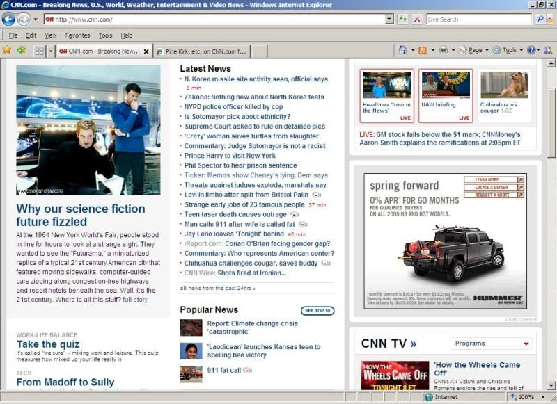Open a new blank tab

pos(259,51)
